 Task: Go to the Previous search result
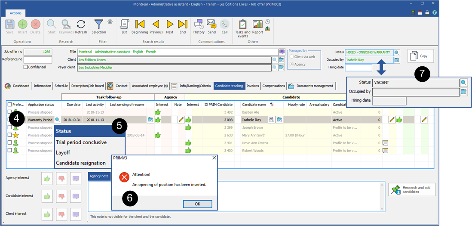click(156, 24)
